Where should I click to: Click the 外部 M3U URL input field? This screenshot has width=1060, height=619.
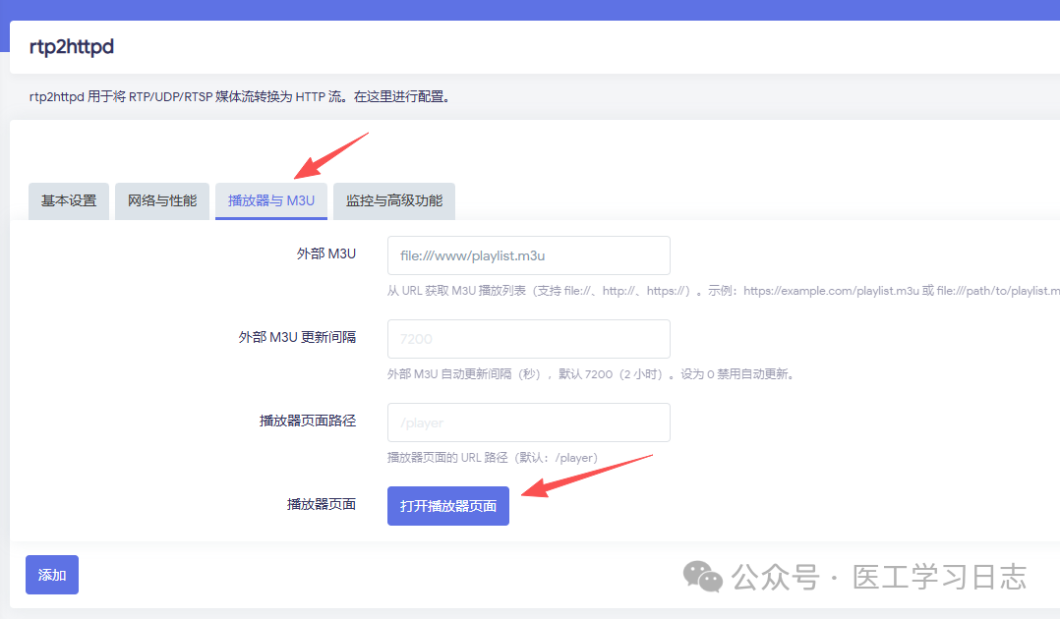528,255
